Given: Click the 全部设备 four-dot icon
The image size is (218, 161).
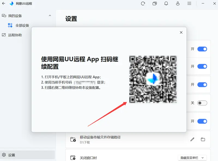Looking at the screenshot, I should tap(10, 25).
